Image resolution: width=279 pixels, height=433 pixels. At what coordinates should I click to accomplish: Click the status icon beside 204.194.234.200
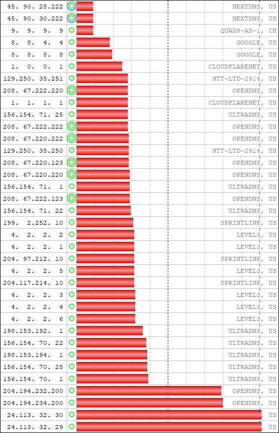(72, 402)
